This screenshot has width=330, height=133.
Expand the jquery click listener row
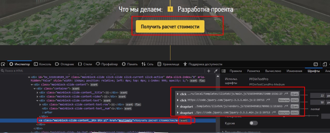click(x=178, y=100)
